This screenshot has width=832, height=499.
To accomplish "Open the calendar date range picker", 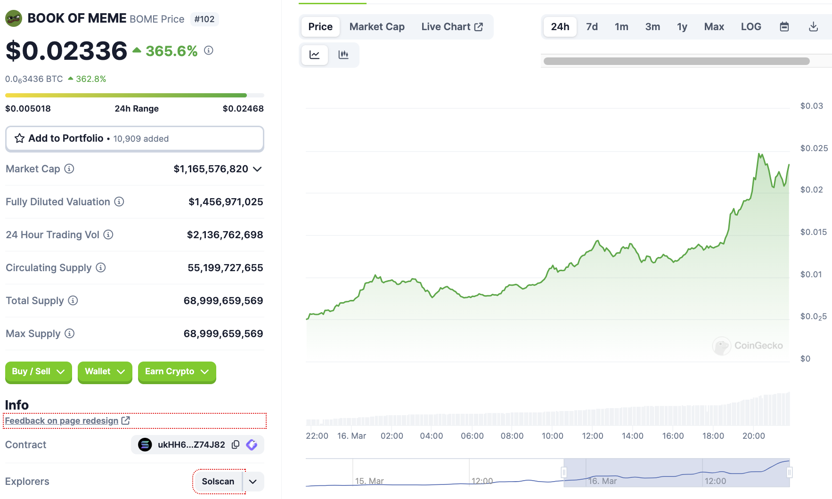I will click(x=784, y=27).
